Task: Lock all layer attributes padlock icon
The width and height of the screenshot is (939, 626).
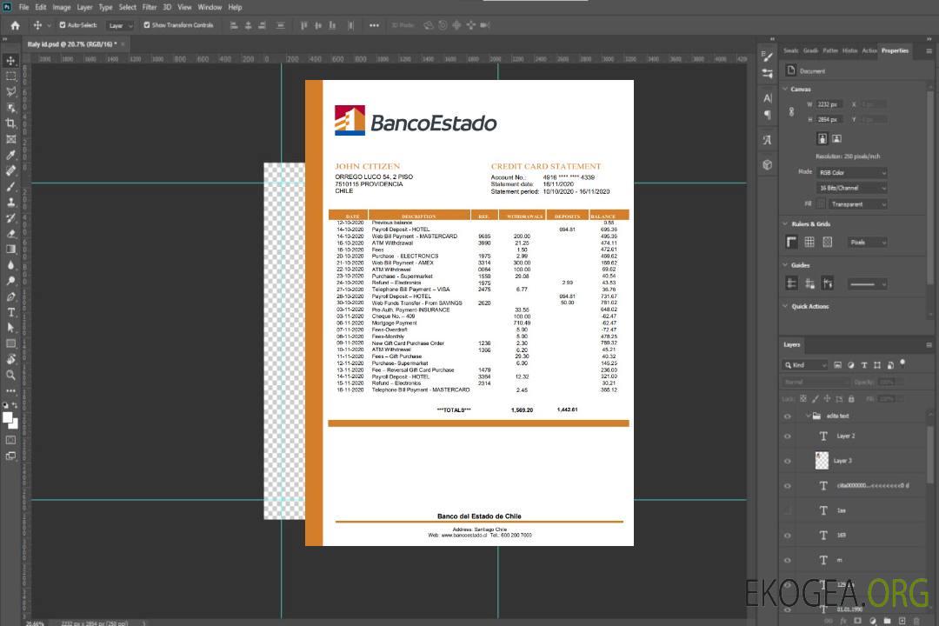Action: 851,398
